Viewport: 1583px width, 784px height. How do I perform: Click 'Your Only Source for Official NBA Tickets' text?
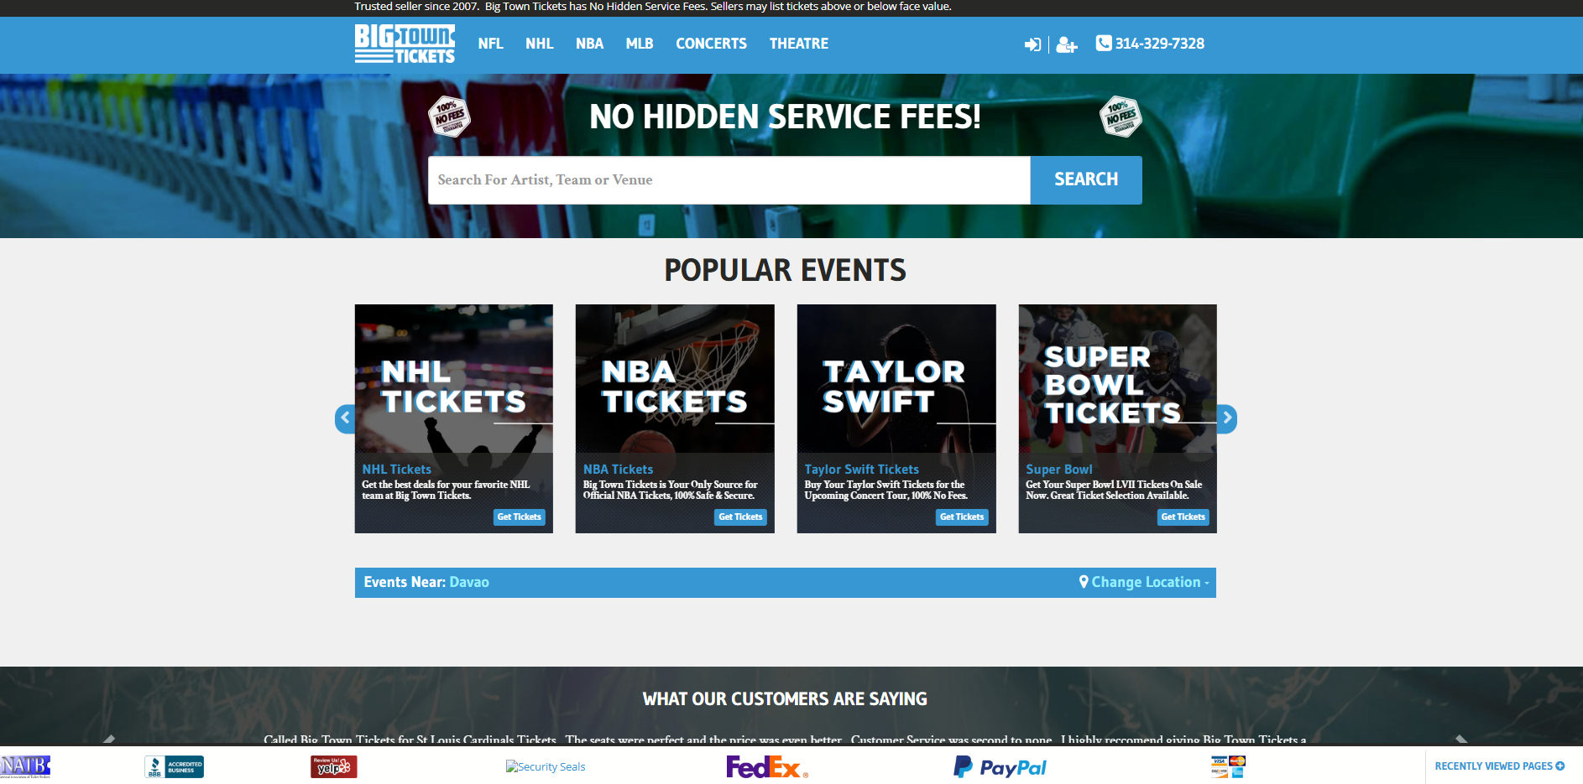click(x=671, y=490)
